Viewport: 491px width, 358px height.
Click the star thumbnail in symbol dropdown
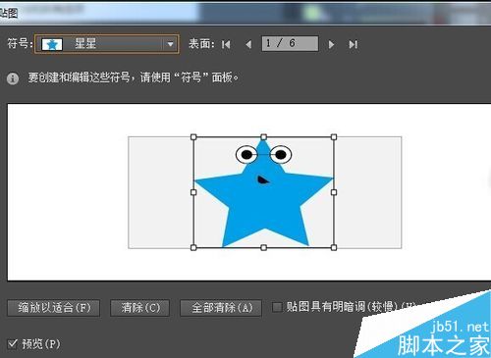[52, 44]
